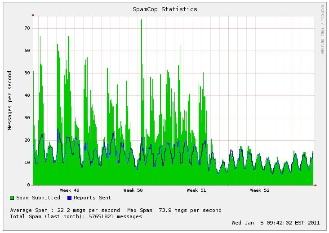The height and width of the screenshot is (233, 329).
Task: Select the 'Reports Sent' legend label
Action: 92,198
